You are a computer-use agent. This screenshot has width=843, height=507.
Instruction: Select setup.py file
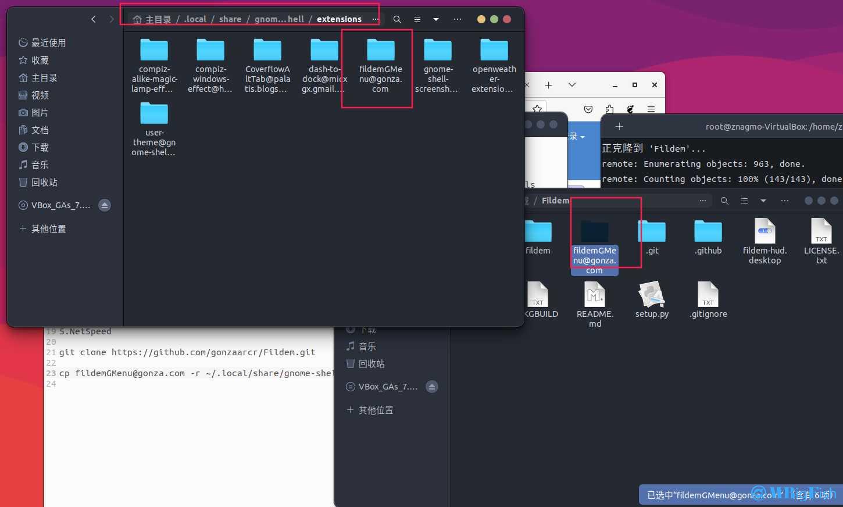(x=652, y=300)
